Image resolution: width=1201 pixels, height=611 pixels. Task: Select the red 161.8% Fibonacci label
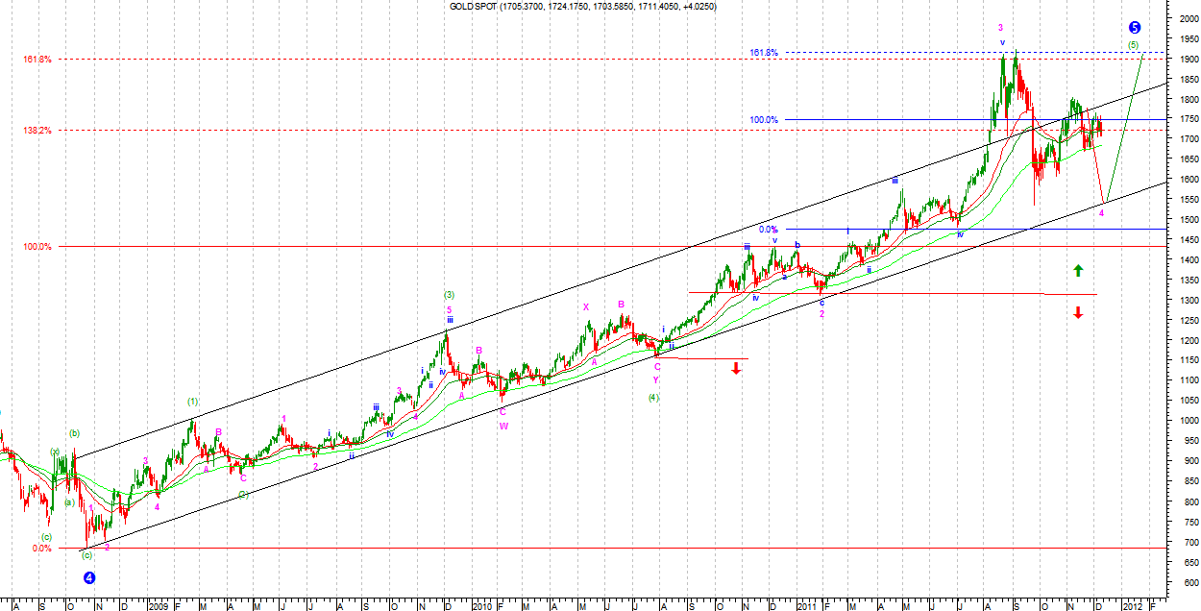(x=37, y=60)
